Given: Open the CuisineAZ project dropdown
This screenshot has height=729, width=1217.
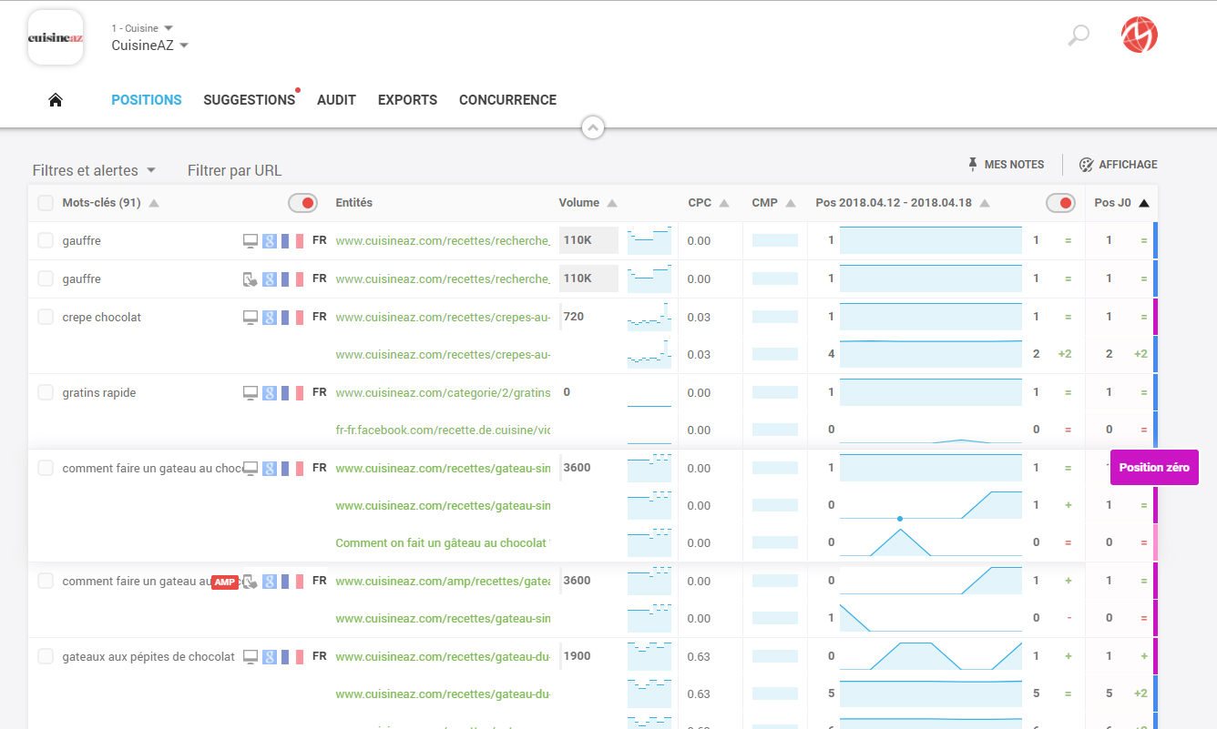Looking at the screenshot, I should (x=149, y=46).
